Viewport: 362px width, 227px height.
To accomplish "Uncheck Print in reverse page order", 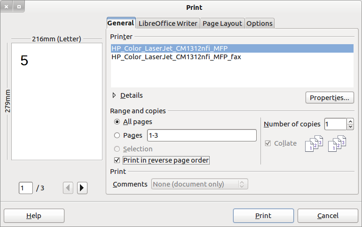I will coord(118,160).
